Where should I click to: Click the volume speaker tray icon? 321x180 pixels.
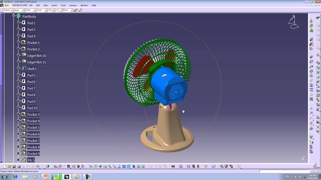click(x=296, y=177)
